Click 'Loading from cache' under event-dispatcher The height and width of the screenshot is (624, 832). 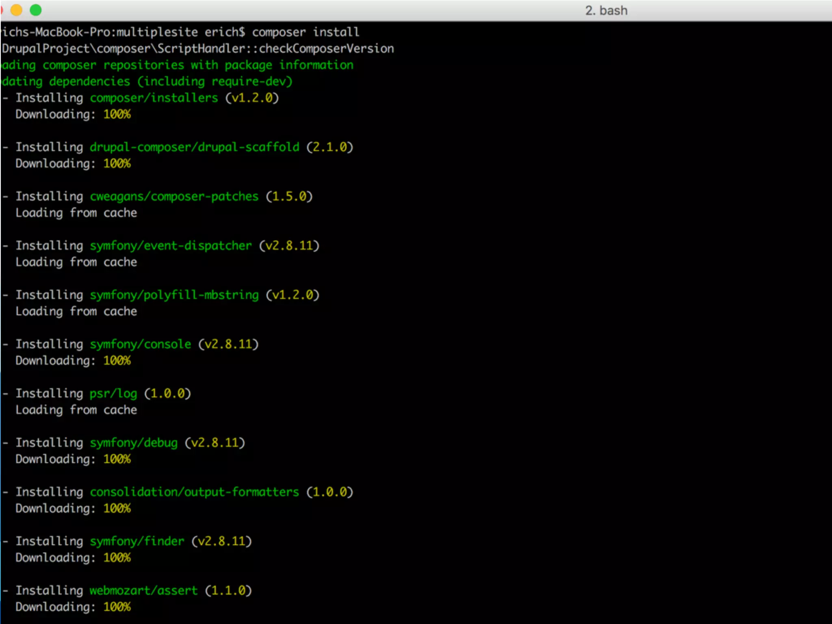click(x=76, y=262)
